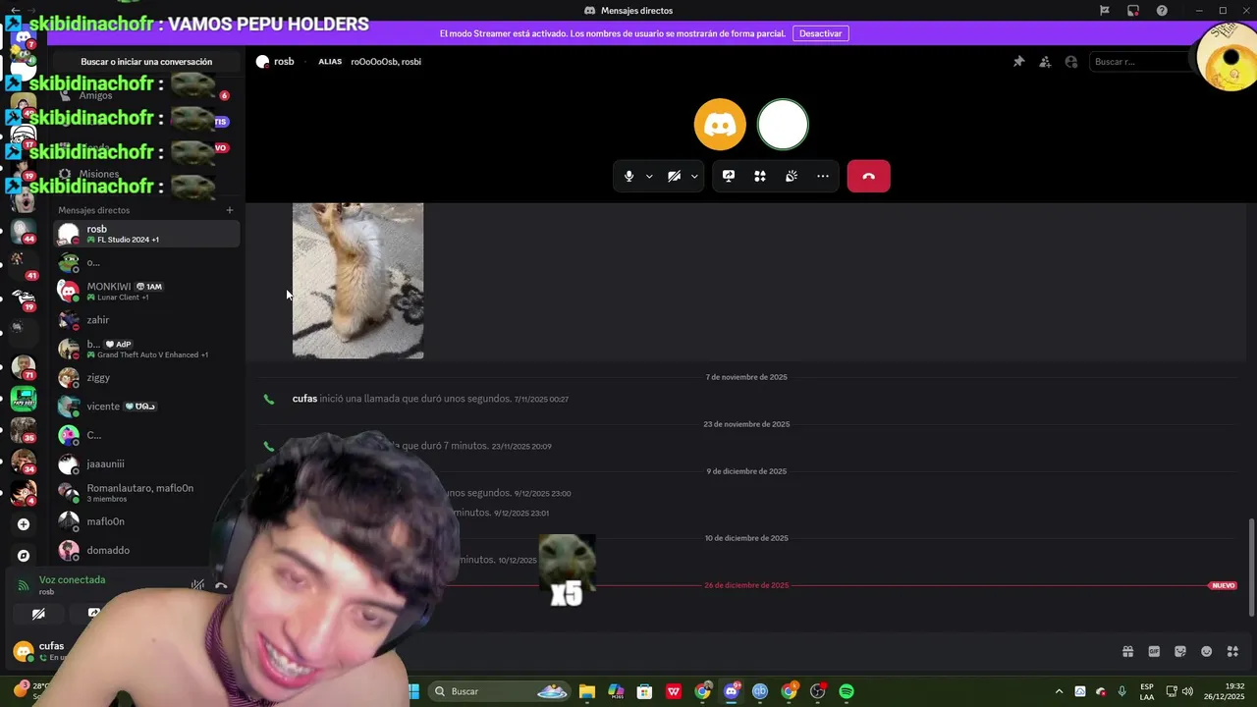The width and height of the screenshot is (1257, 707).
Task: Click the Desactivar streamer mode button
Action: [820, 33]
